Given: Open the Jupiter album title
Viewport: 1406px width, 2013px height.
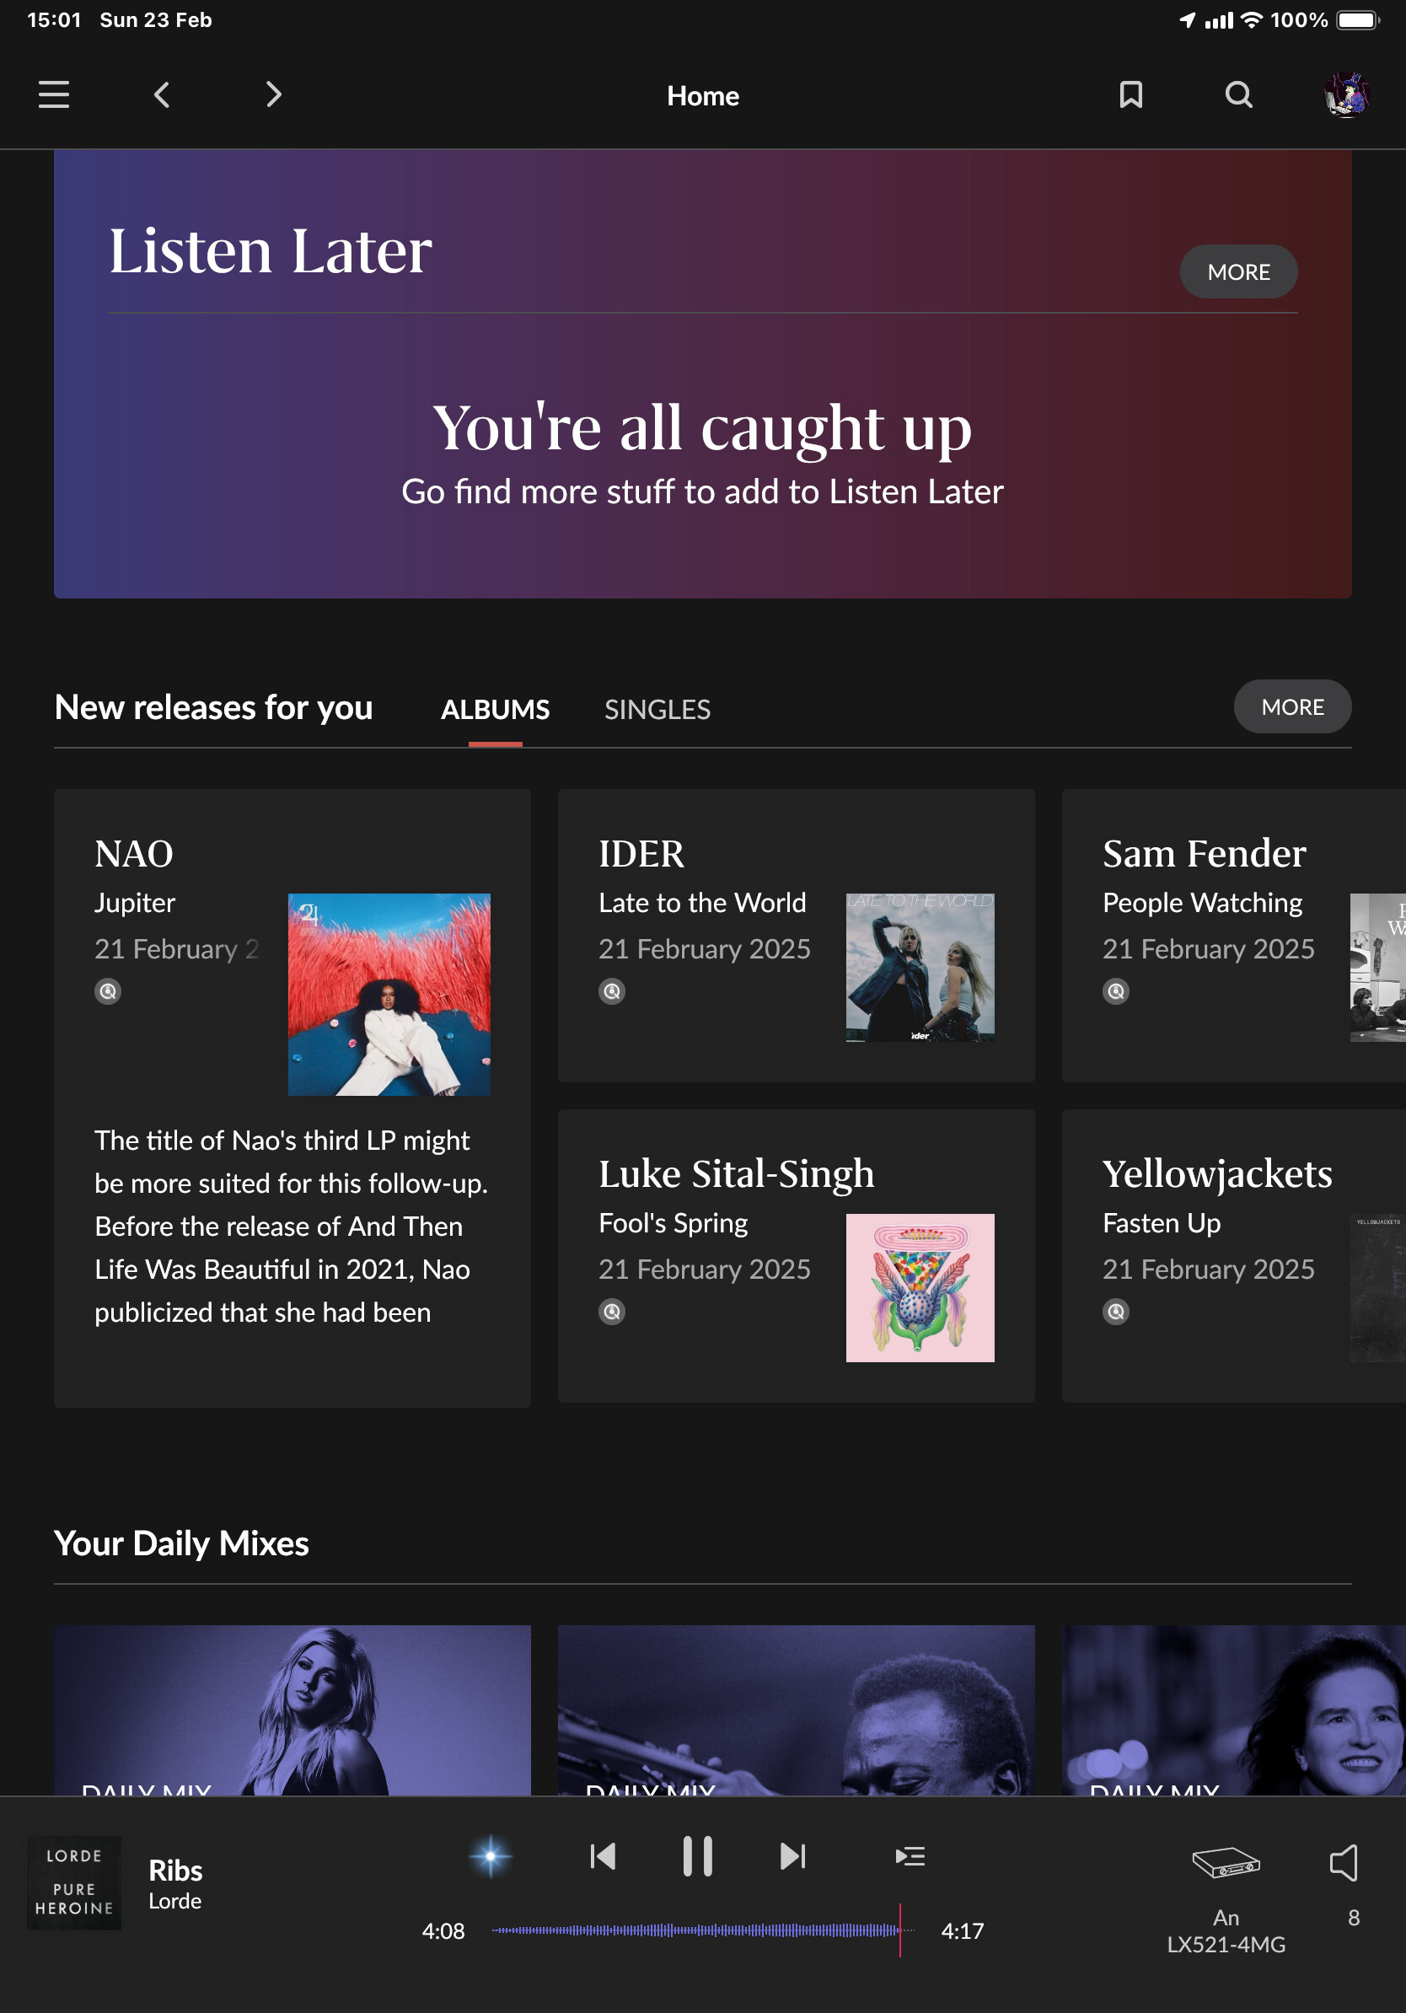Looking at the screenshot, I should click(x=135, y=903).
